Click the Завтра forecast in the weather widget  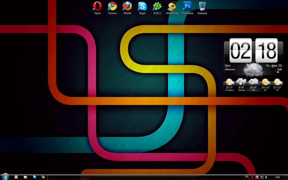[x=241, y=85]
